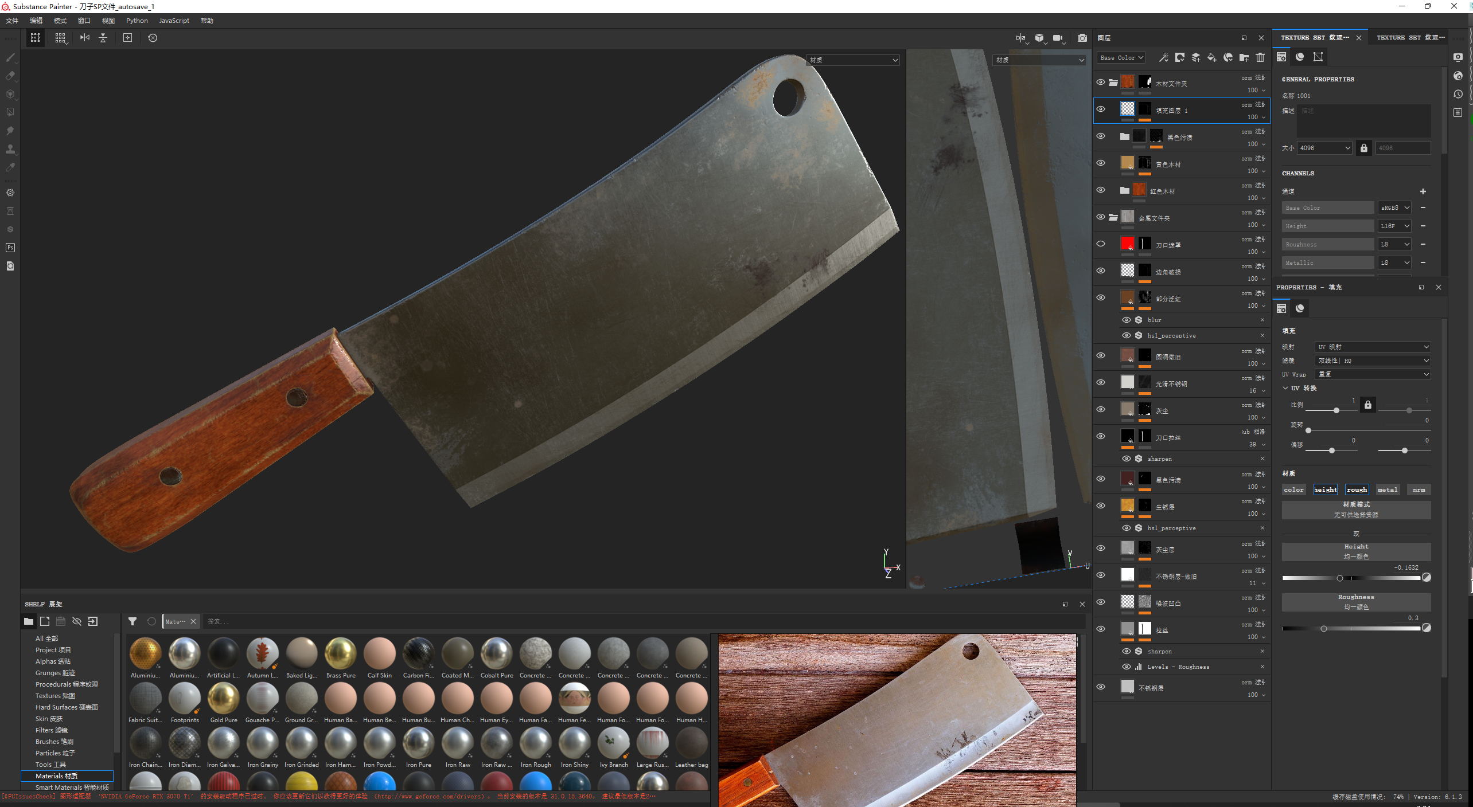Viewport: 1473px width, 807px height.
Task: Expand the UV 映射 projection dropdown
Action: click(1372, 347)
